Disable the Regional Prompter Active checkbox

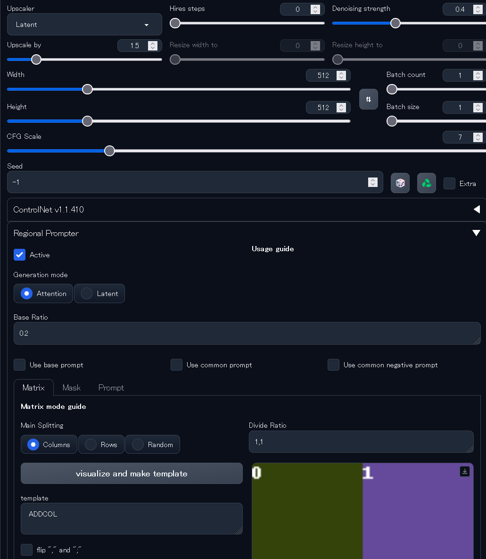pos(19,254)
